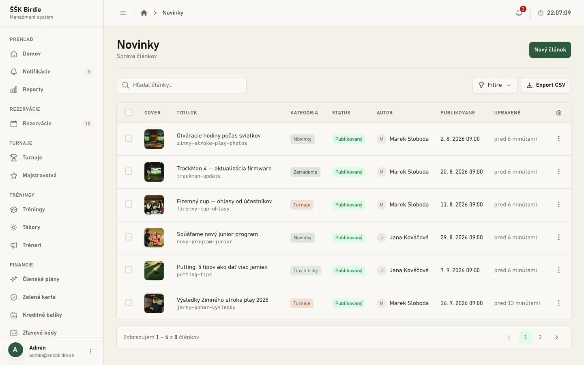Open row actions for Firemný cup article
Image resolution: width=584 pixels, height=365 pixels.
(559, 204)
